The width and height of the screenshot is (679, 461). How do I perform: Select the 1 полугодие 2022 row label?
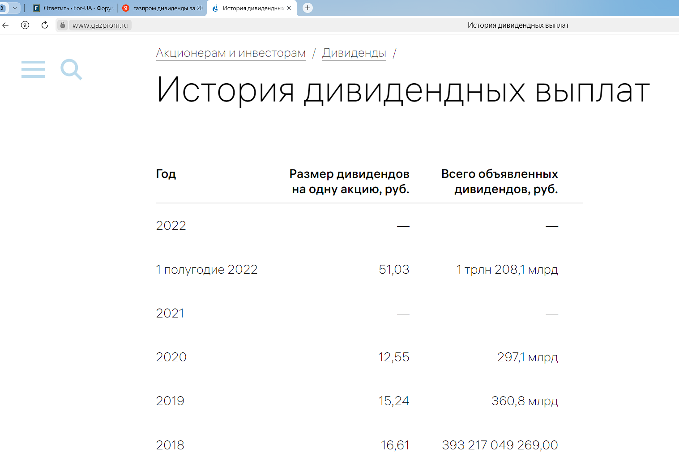pyautogui.click(x=207, y=269)
